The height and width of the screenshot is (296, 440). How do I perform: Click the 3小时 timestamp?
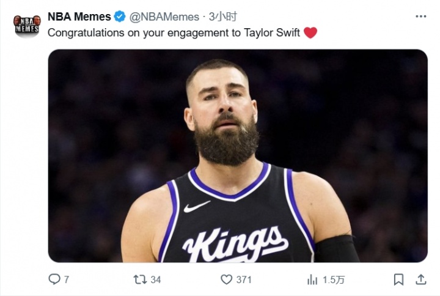coord(223,17)
